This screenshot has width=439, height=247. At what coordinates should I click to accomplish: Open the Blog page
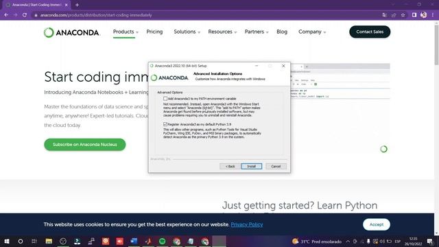pyautogui.click(x=282, y=32)
